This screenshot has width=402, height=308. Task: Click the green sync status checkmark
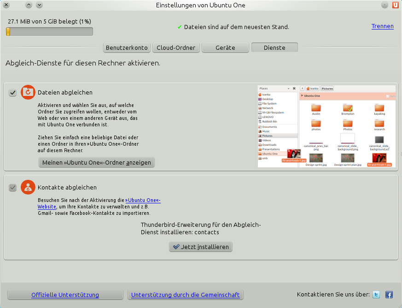pyautogui.click(x=180, y=27)
